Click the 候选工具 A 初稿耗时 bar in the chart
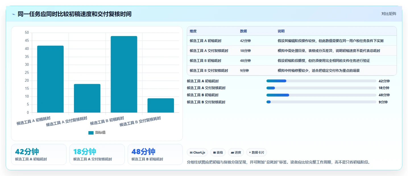This screenshot has width=408, height=176. [50, 79]
